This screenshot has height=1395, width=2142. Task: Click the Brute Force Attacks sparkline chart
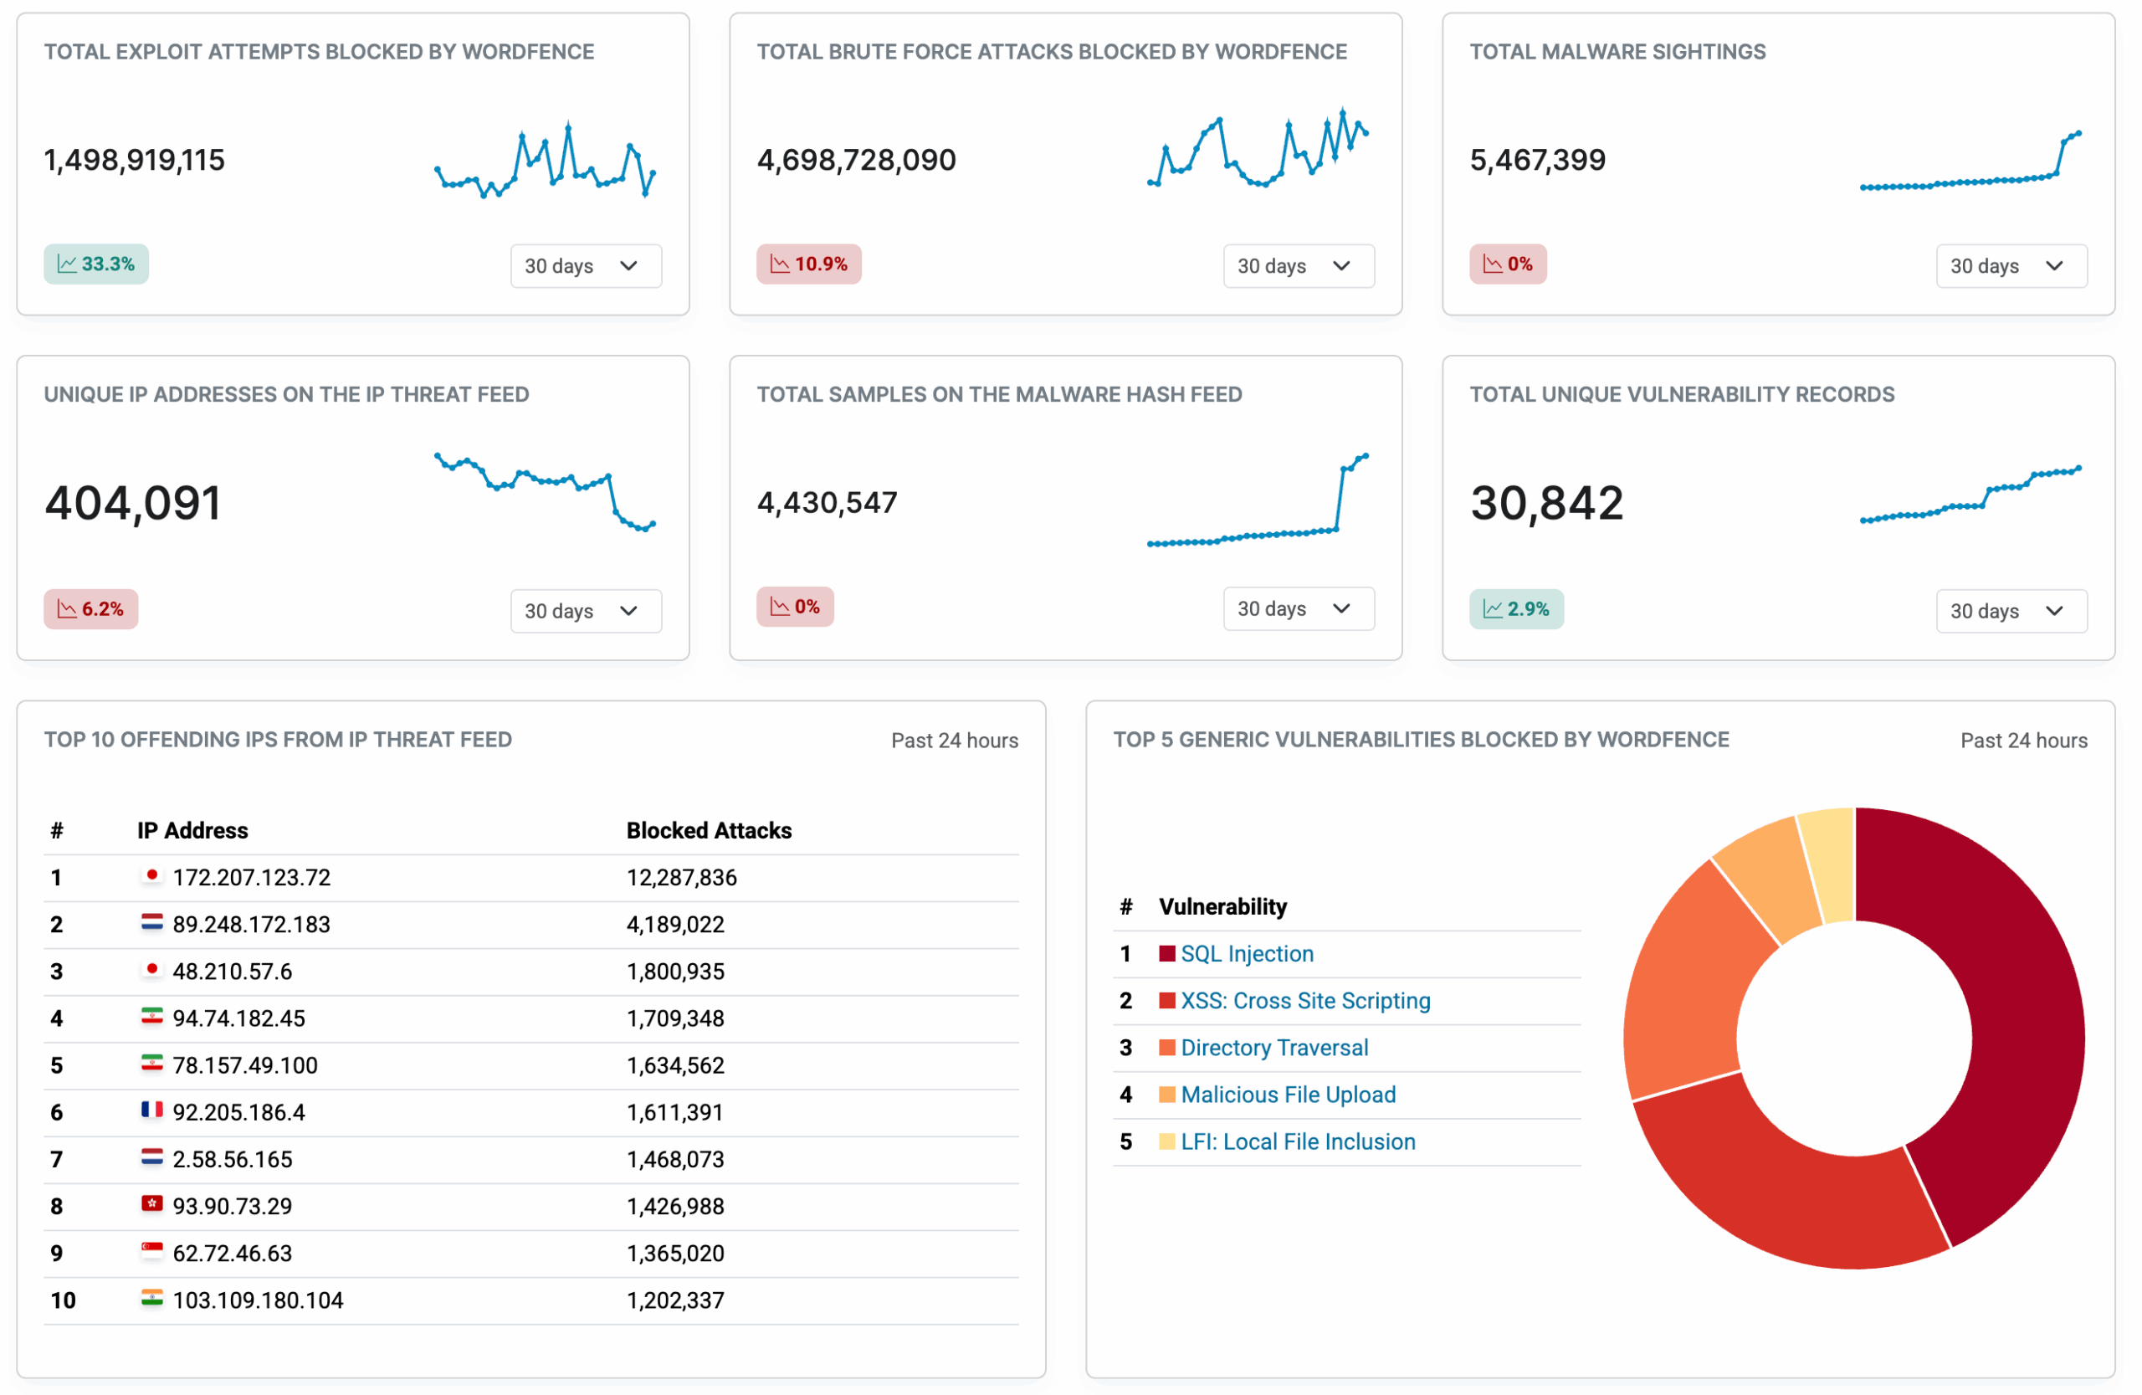pos(1258,148)
